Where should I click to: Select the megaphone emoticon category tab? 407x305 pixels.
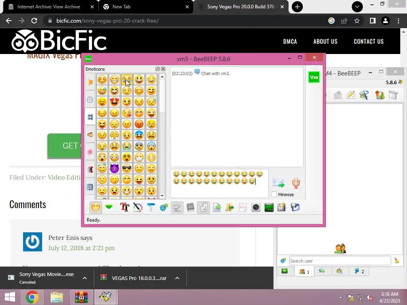(x=90, y=134)
